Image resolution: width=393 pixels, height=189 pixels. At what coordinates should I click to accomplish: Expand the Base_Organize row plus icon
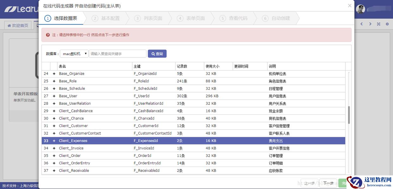[x=54, y=74]
